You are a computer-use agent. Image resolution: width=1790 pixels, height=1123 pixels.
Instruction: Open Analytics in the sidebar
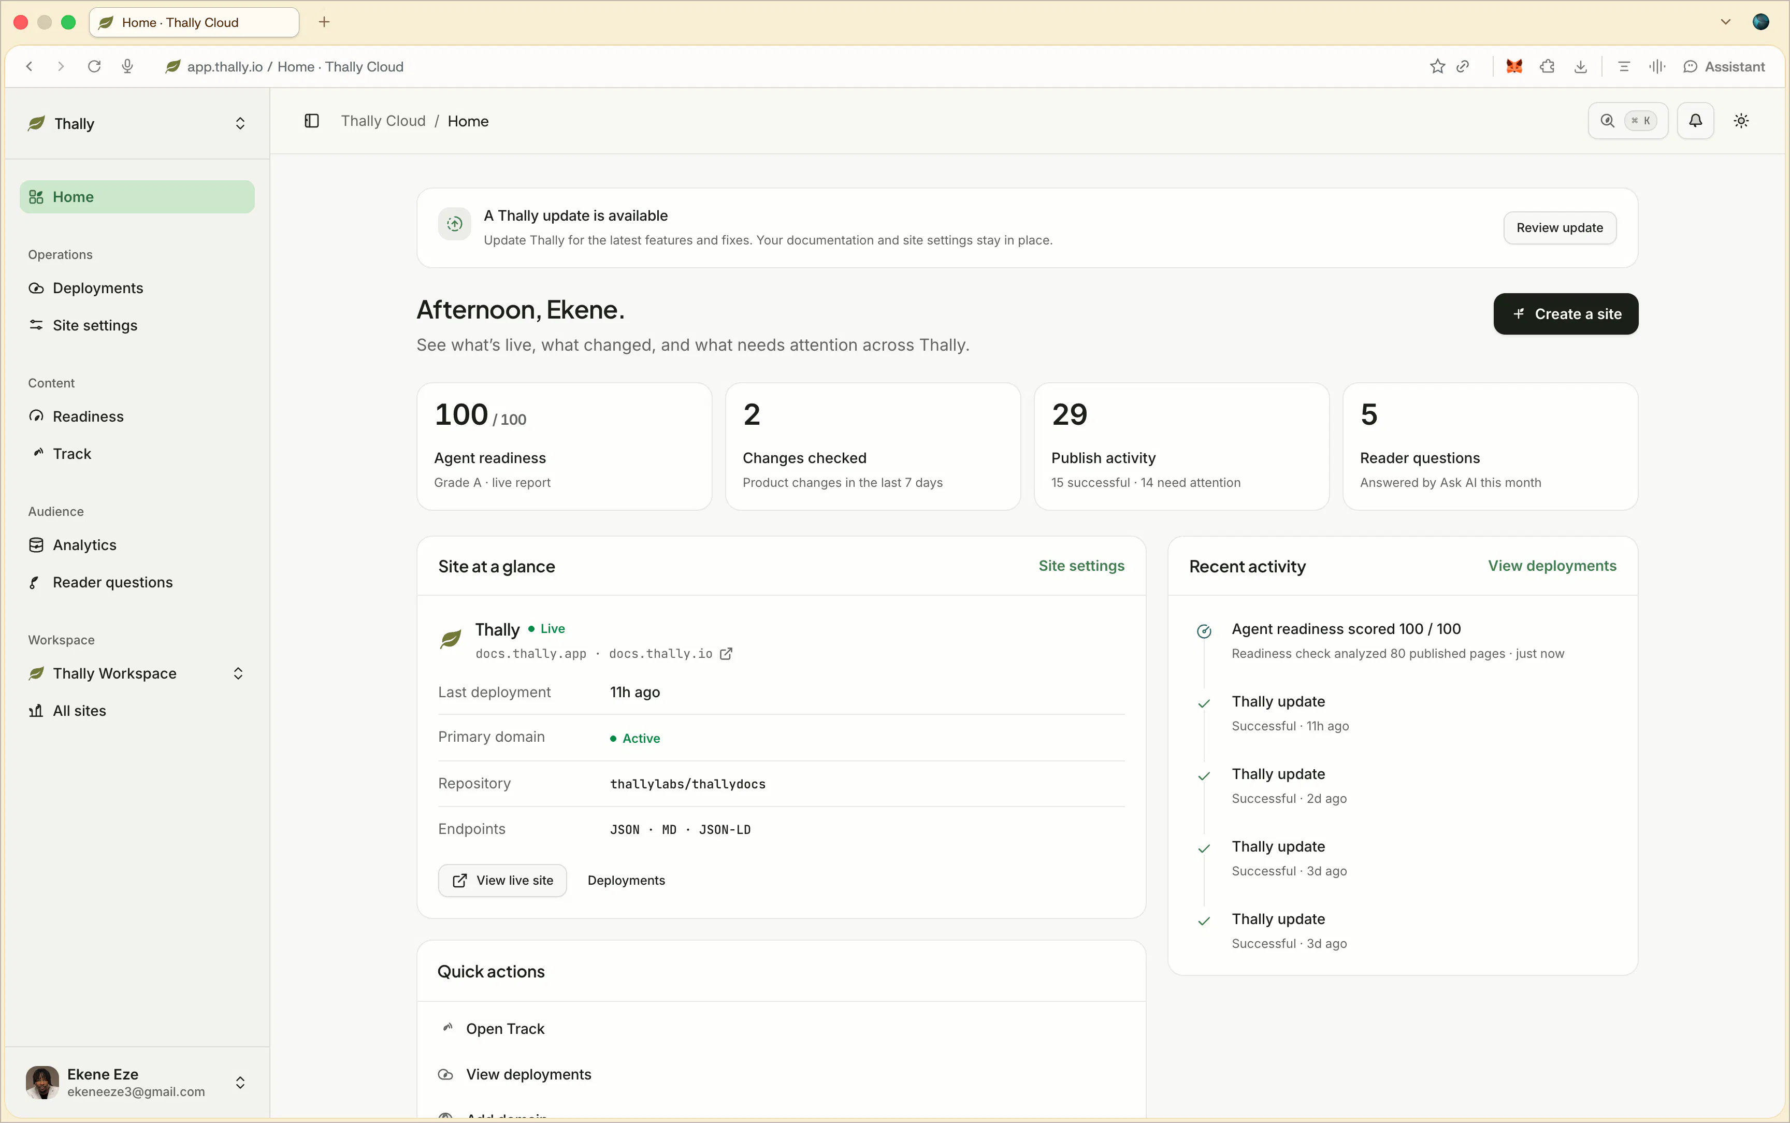[x=137, y=545]
